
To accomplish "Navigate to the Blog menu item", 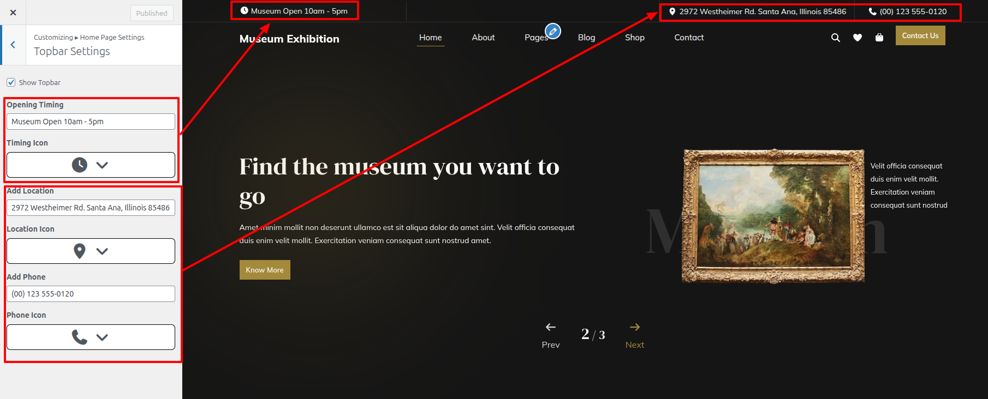I will click(x=586, y=38).
